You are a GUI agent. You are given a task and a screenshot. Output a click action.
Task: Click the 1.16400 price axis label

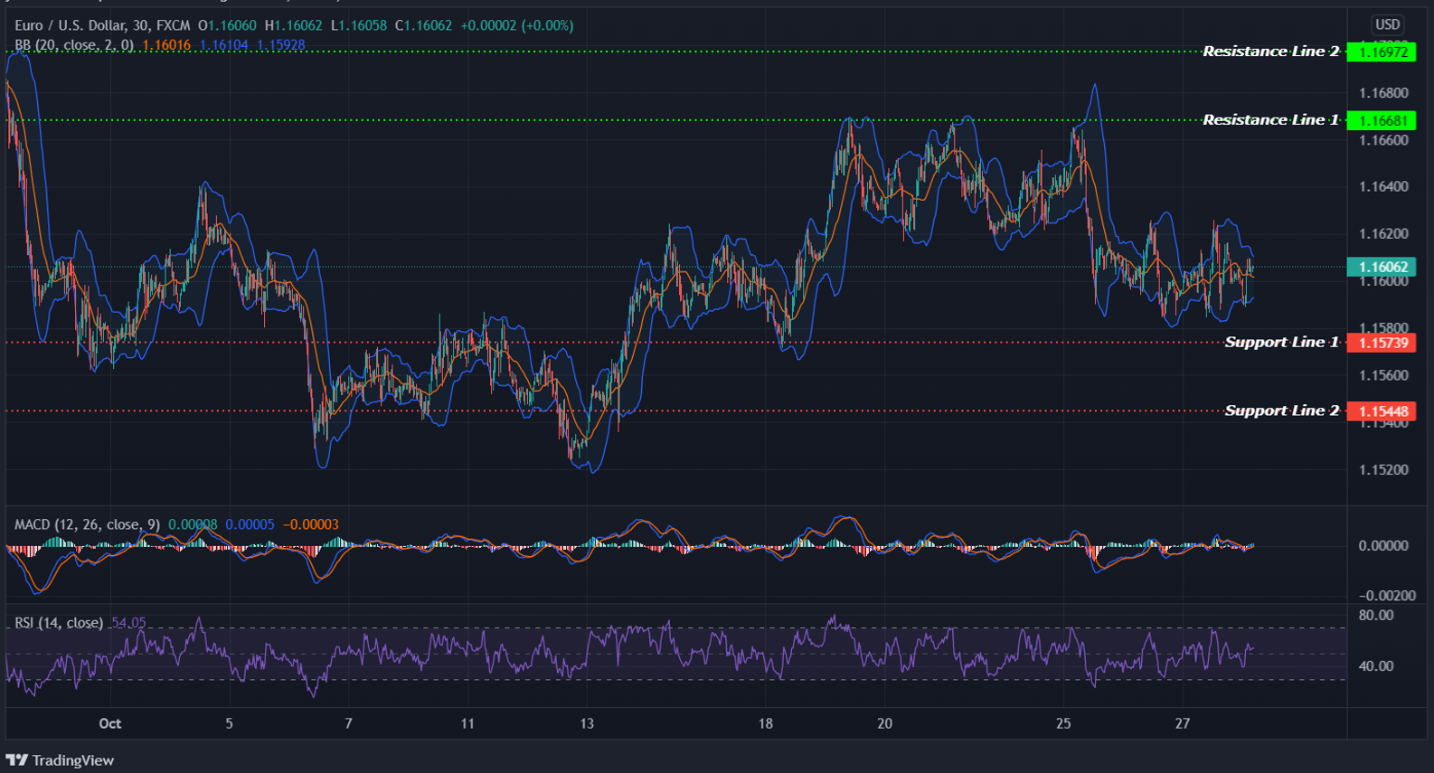tap(1383, 187)
